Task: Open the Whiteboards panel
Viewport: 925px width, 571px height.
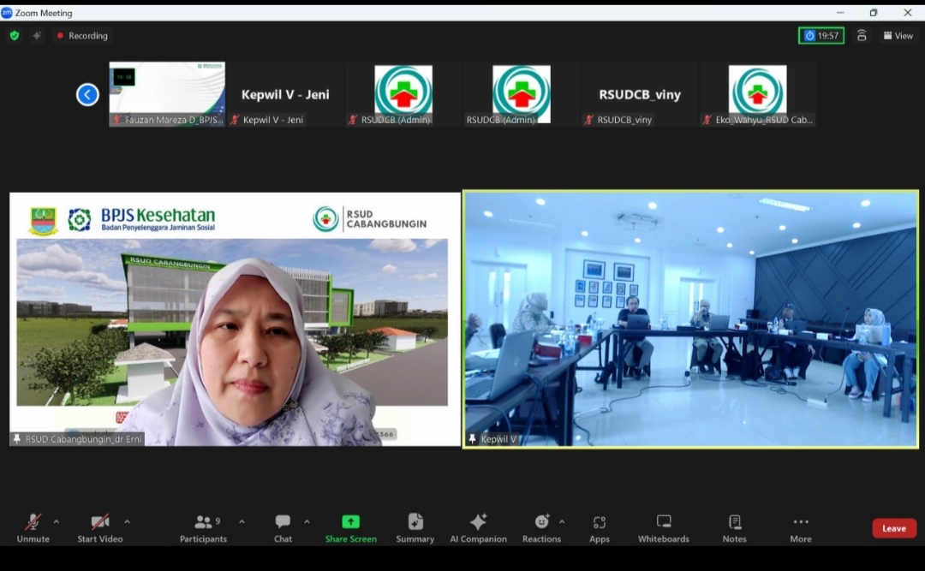Action: click(x=663, y=526)
